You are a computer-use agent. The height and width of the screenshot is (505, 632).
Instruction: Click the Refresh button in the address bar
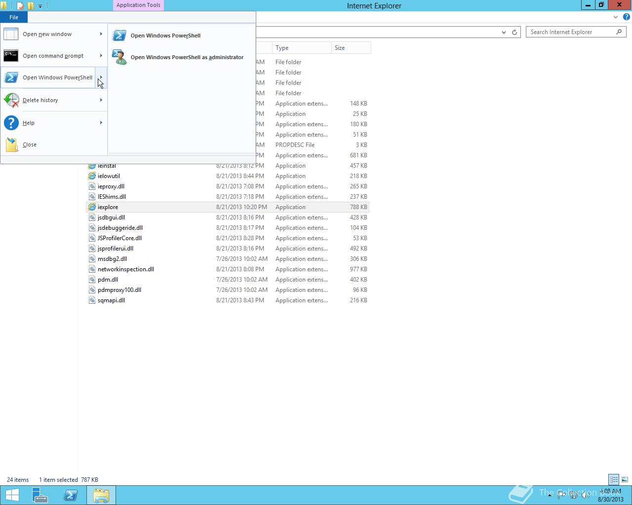tap(514, 32)
